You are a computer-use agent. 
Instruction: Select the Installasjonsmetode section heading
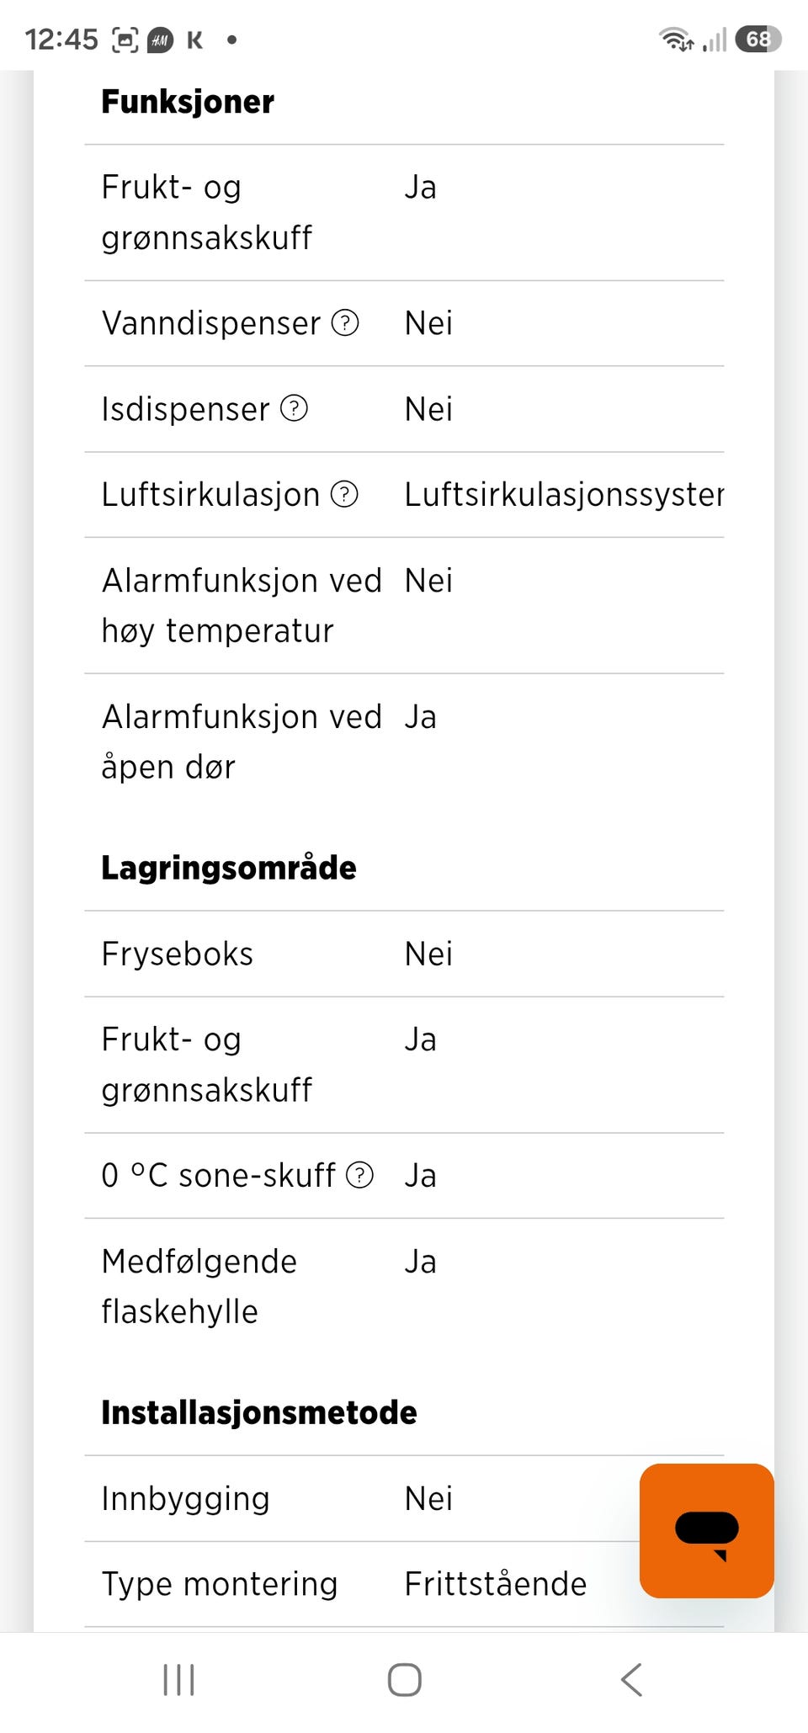[259, 1412]
